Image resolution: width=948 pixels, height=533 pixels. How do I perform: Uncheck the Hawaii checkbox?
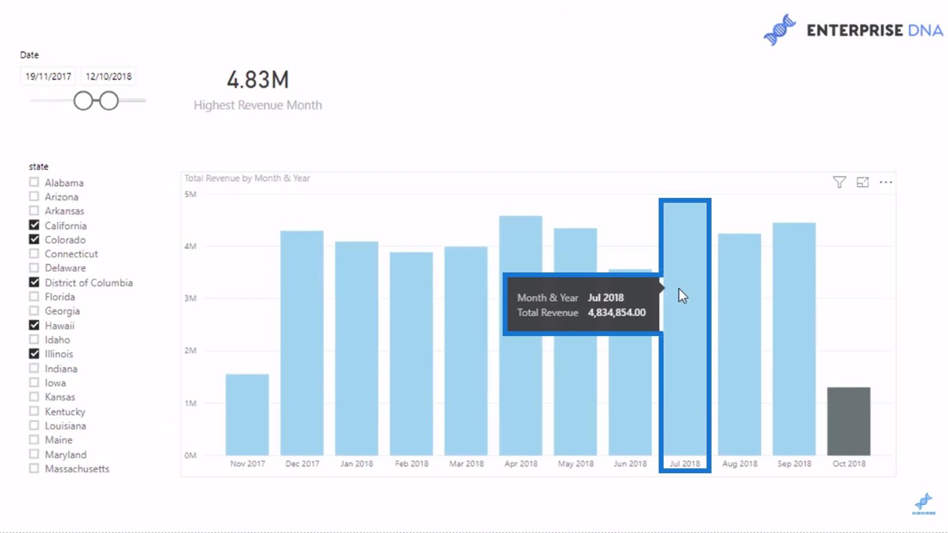point(34,325)
